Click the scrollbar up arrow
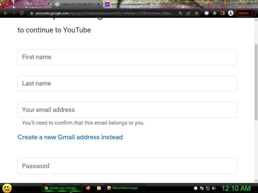 tap(256, 20)
